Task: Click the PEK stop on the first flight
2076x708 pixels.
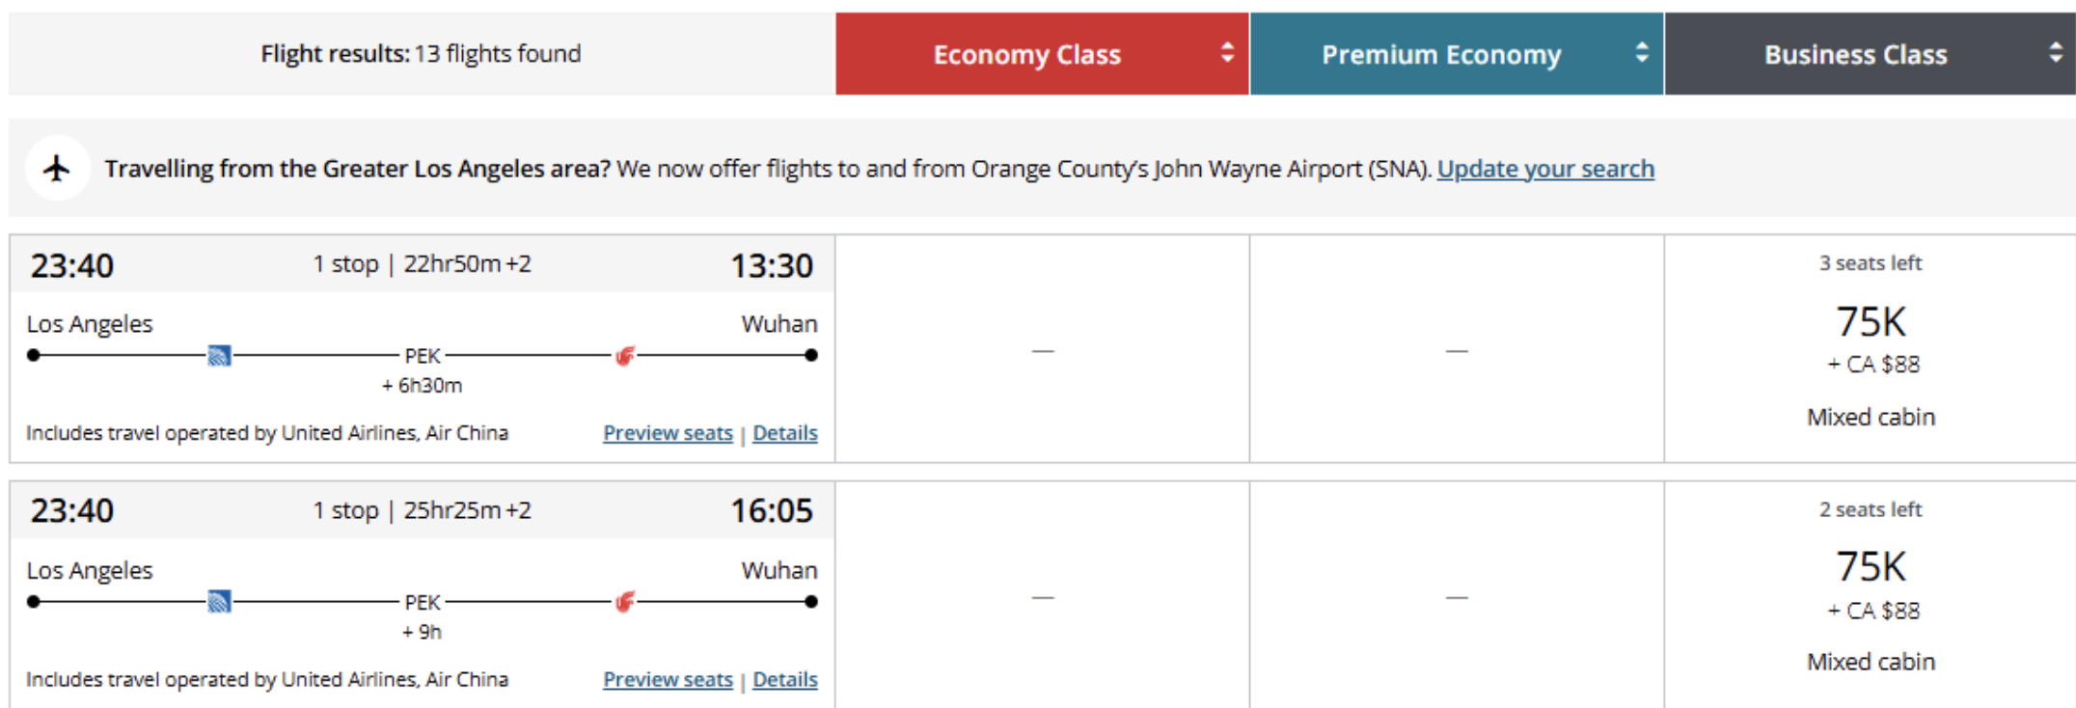Action: point(423,356)
